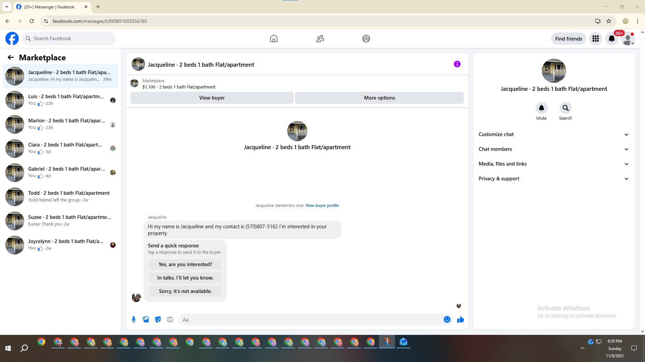Go back one page in browser
The width and height of the screenshot is (645, 362).
pos(7,21)
